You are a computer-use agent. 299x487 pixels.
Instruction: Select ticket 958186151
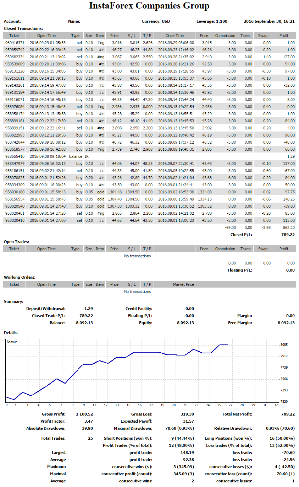coord(15,171)
